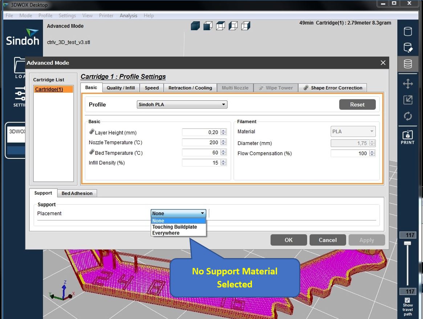Click the Layer Height value field
The height and width of the screenshot is (319, 423).
pyautogui.click(x=201, y=132)
